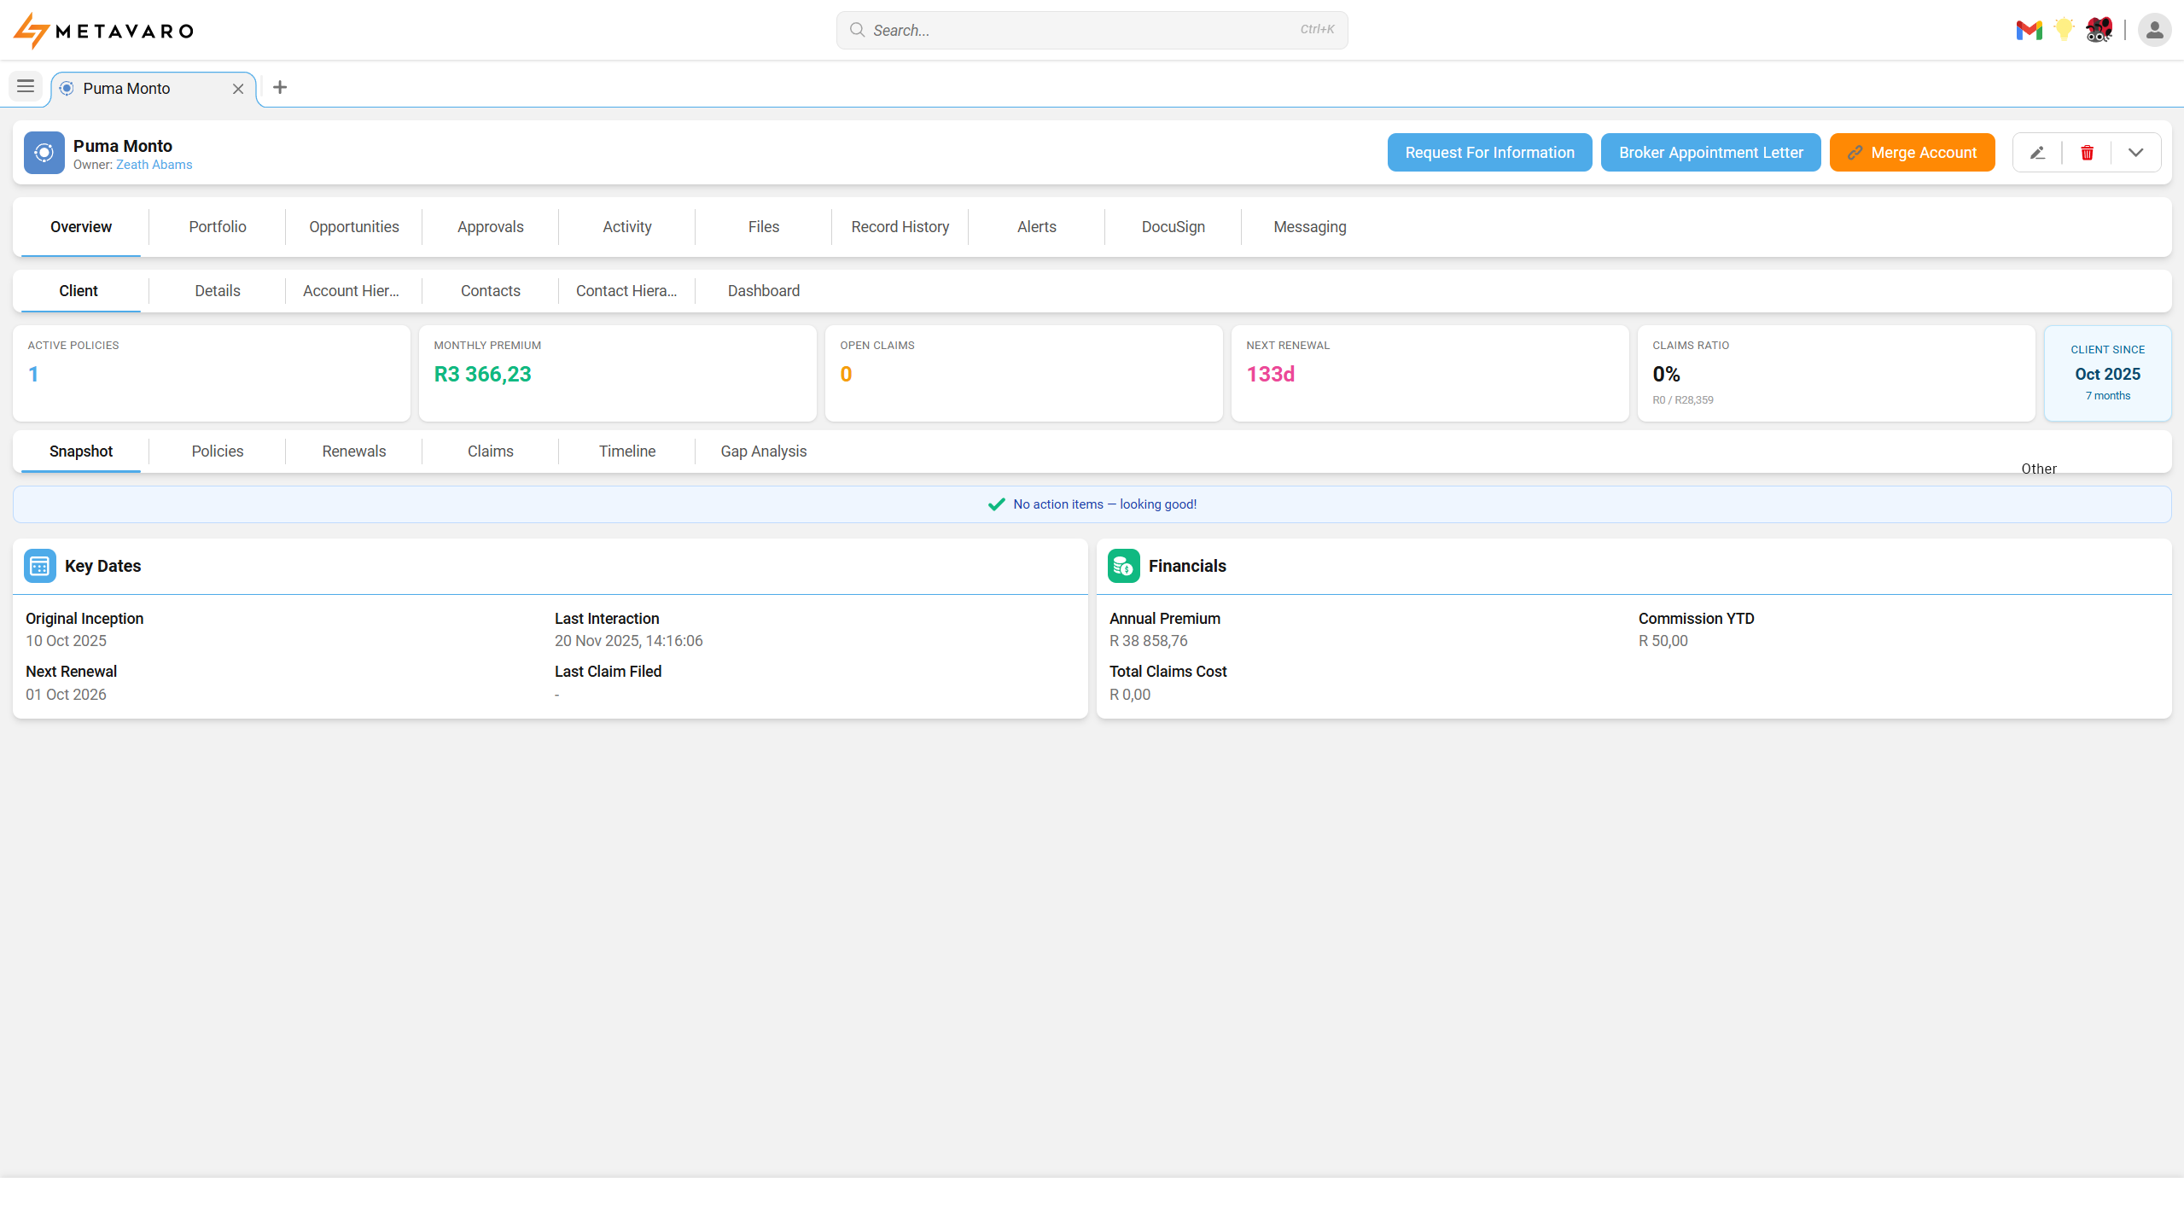
Task: Click Last Interaction 20 Nov 2025, 14:16:06
Action: (x=629, y=641)
